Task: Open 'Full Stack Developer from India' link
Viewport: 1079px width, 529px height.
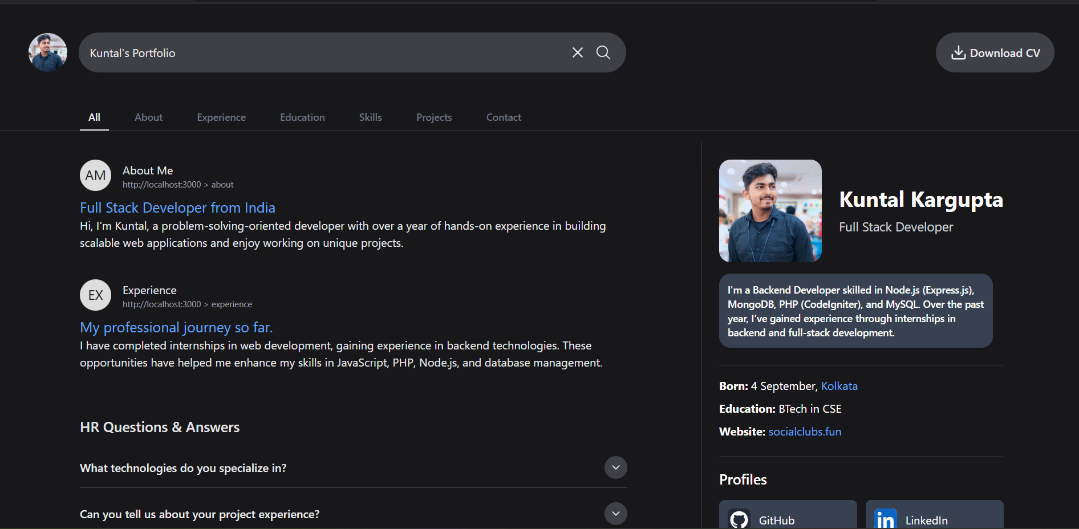Action: point(177,207)
